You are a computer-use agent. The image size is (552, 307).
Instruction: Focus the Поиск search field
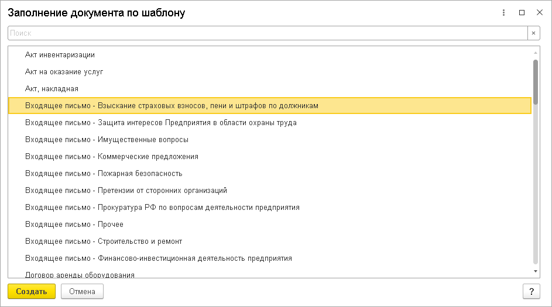[x=268, y=33]
